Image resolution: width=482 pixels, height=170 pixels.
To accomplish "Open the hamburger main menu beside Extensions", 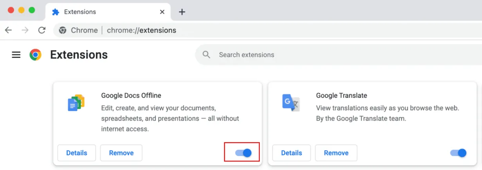I will [16, 55].
